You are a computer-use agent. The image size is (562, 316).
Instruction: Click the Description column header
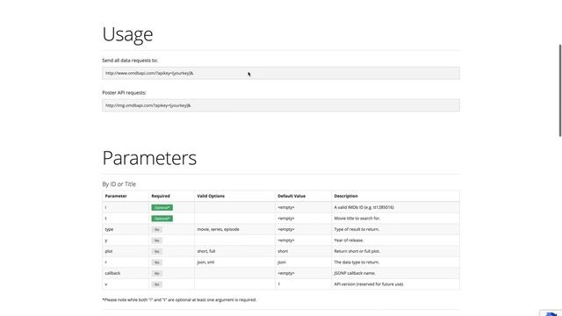click(x=346, y=196)
